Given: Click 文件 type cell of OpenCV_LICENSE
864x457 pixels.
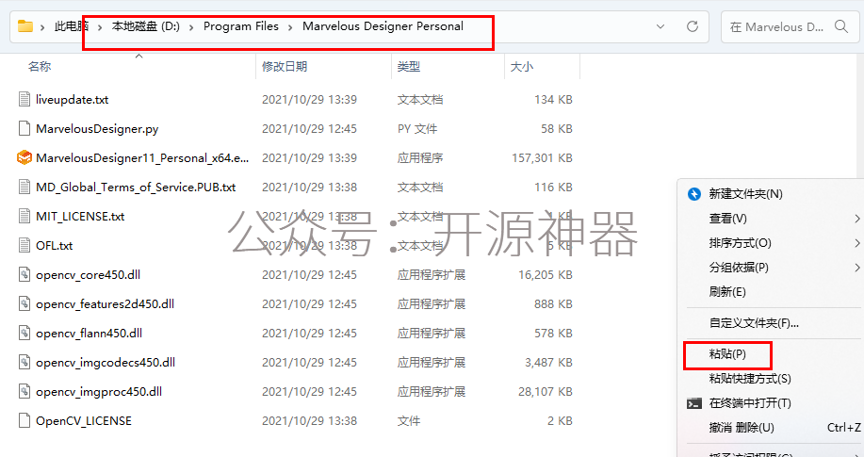Looking at the screenshot, I should [x=409, y=421].
